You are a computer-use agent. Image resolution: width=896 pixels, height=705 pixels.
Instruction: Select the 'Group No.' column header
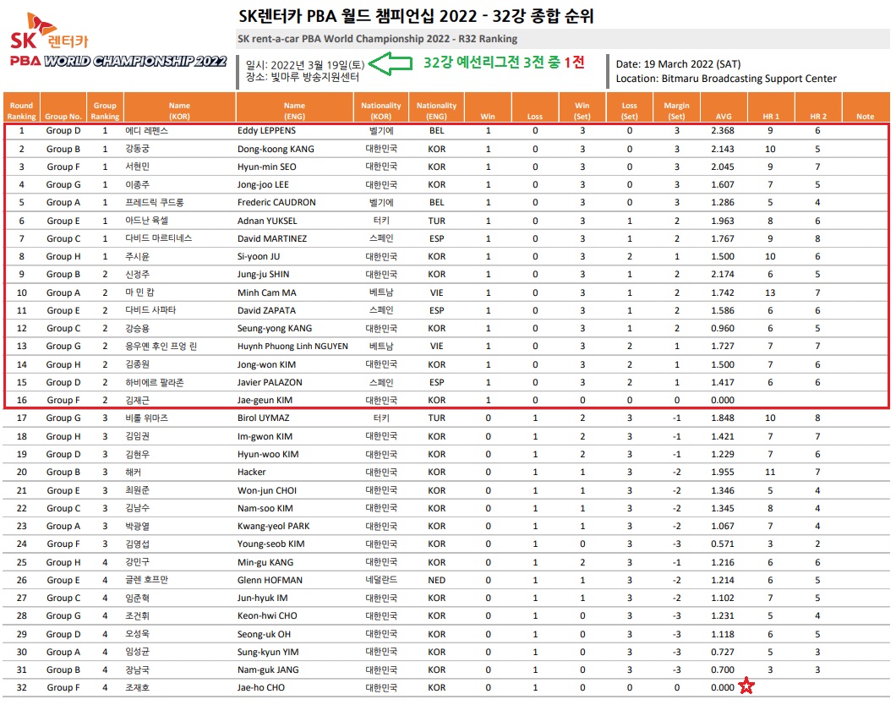[x=63, y=107]
